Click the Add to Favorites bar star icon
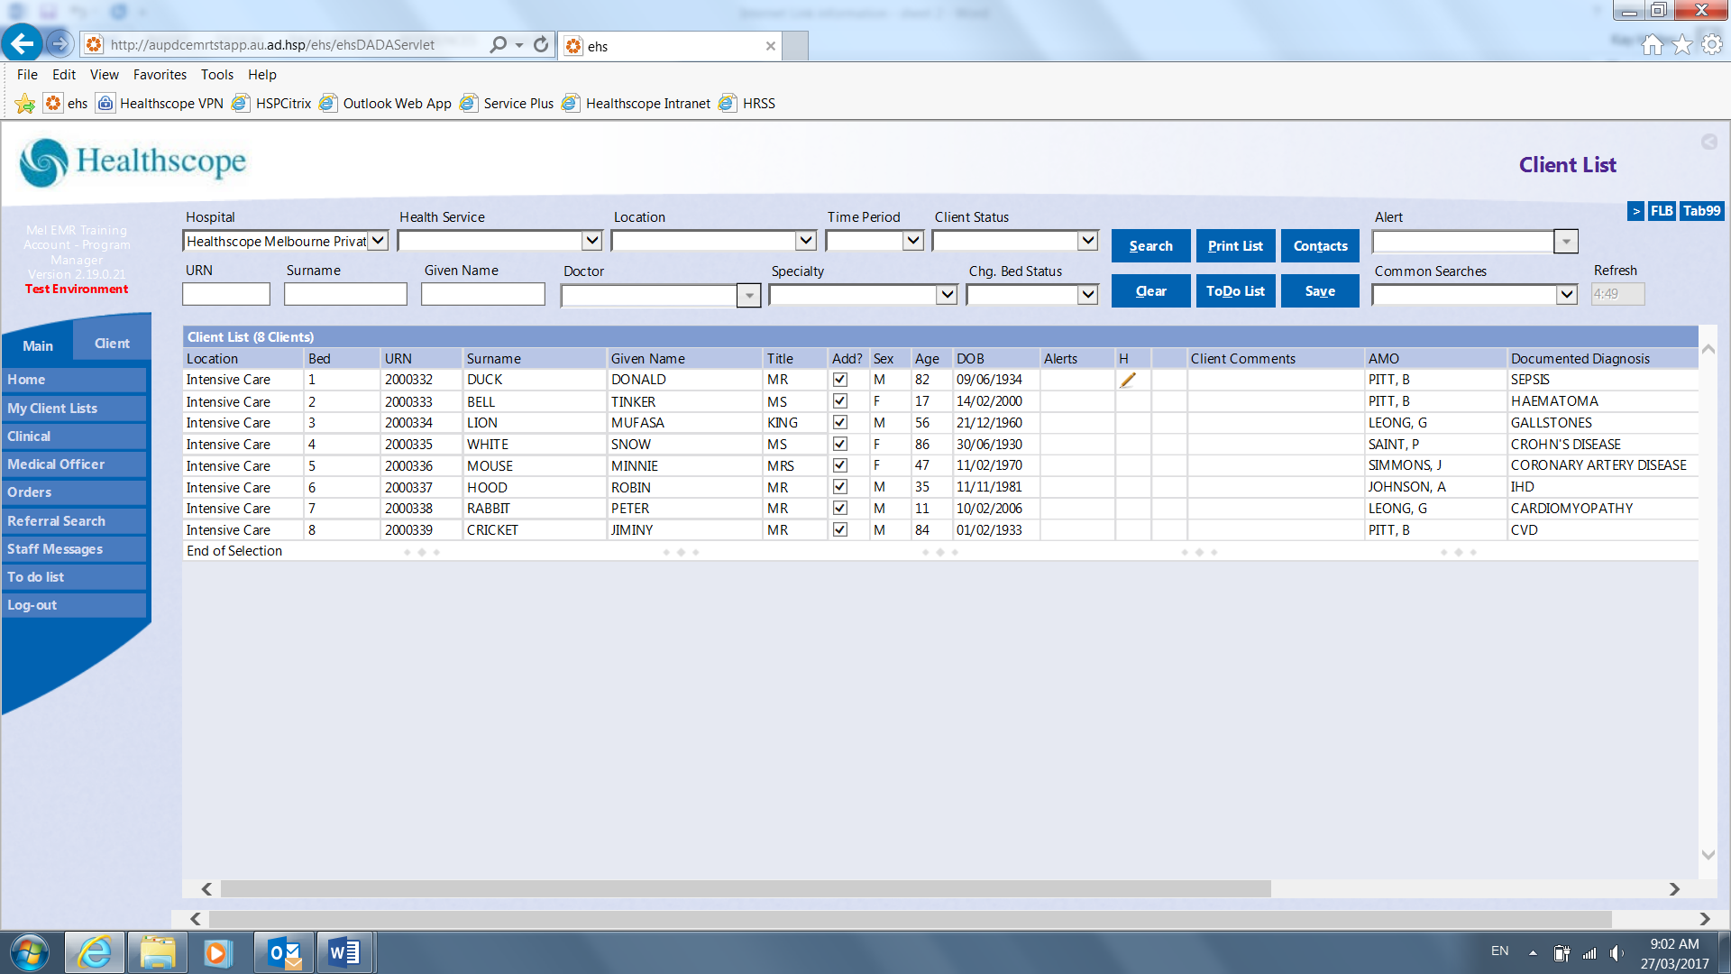1731x974 pixels. [25, 104]
